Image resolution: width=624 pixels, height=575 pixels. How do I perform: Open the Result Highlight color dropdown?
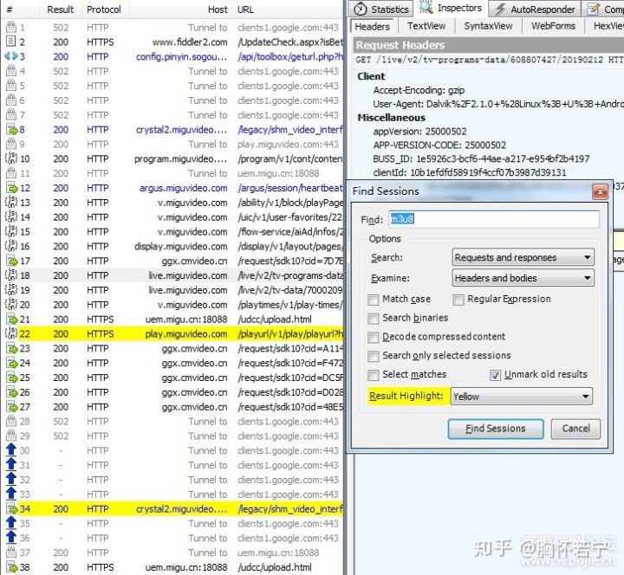click(523, 397)
